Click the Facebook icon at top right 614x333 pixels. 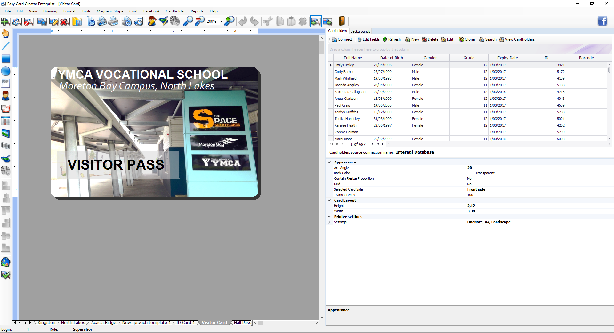[x=602, y=21]
